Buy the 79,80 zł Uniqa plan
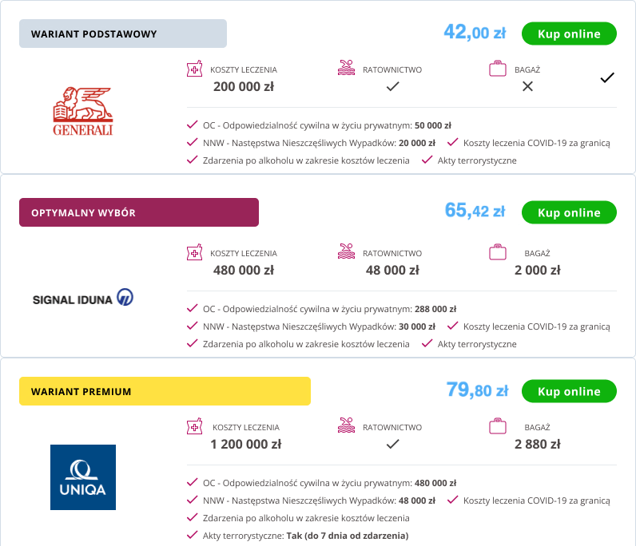The image size is (636, 546). (569, 391)
